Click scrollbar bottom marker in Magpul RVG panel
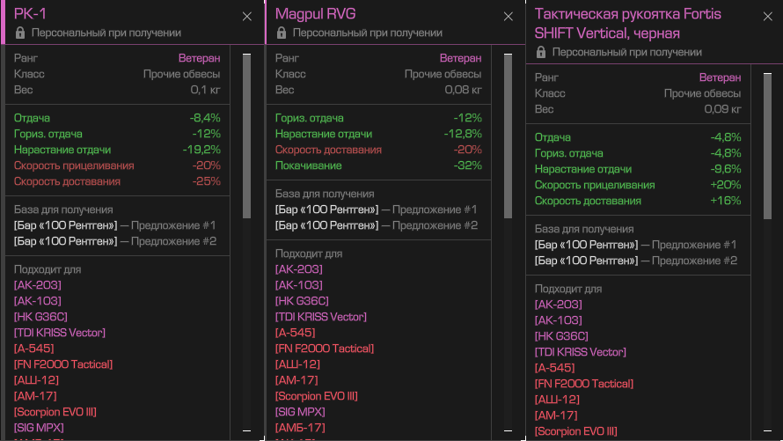Image resolution: width=783 pixels, height=441 pixels. point(508,431)
